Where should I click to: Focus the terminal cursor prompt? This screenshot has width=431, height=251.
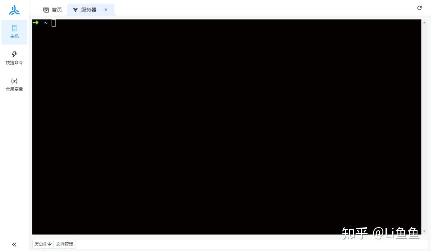pyautogui.click(x=53, y=23)
